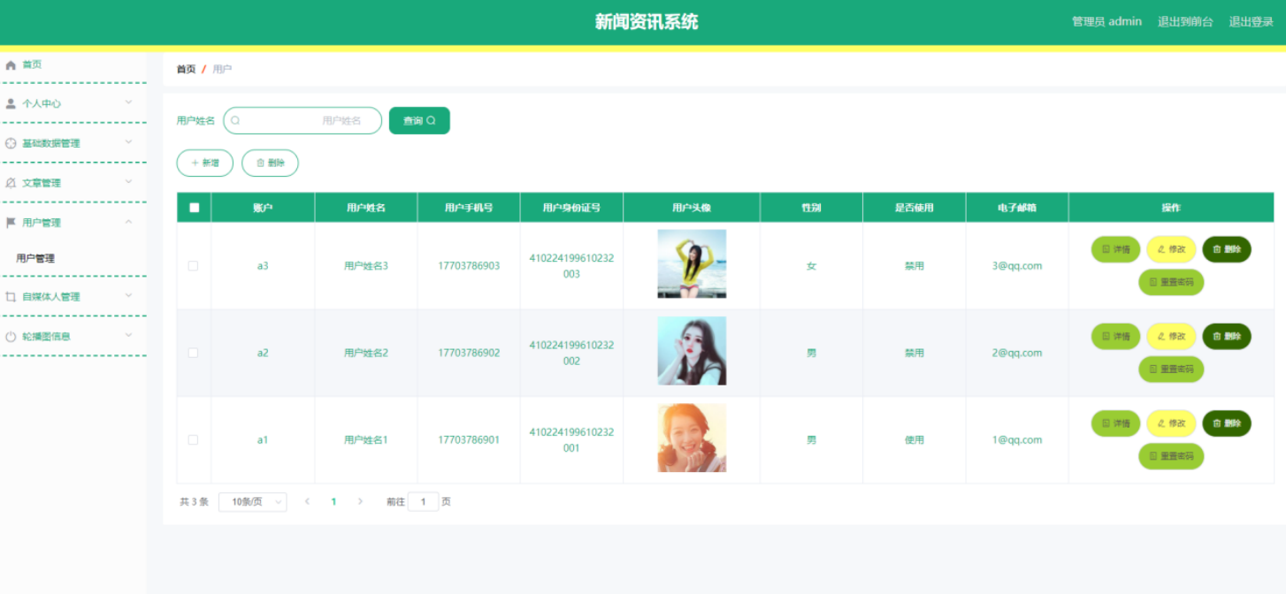View 详情 for user a3
The image size is (1286, 594).
pyautogui.click(x=1115, y=249)
